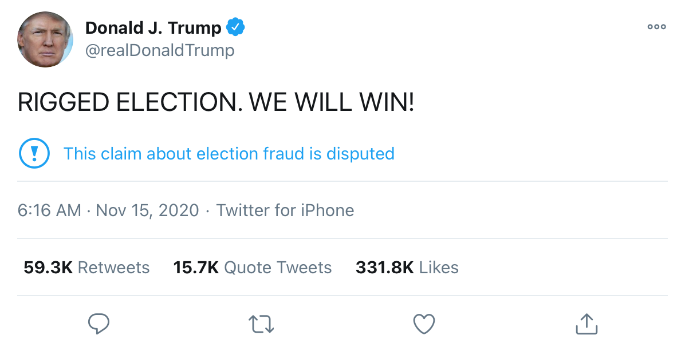
Task: Click the reply speech bubble icon
Action: pos(99,324)
